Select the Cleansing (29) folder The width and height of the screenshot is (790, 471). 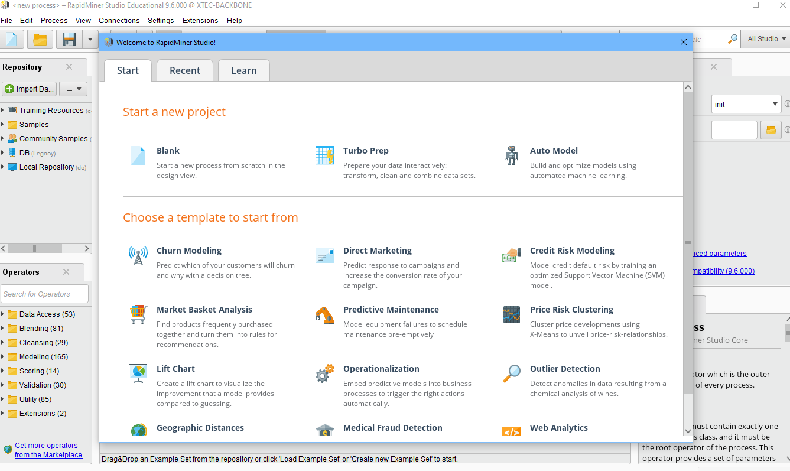pos(38,343)
